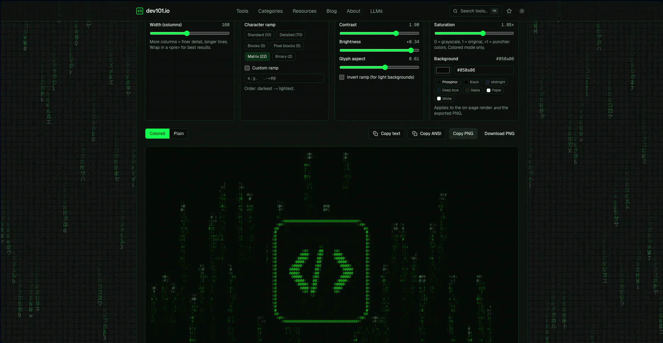Adjust the Contrast slider
The image size is (663, 343).
pyautogui.click(x=379, y=33)
